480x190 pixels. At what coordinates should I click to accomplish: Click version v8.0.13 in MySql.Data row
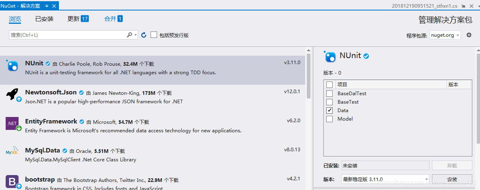pos(292,150)
